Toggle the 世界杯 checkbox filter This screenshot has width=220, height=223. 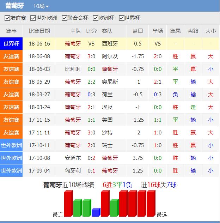click(x=122, y=18)
